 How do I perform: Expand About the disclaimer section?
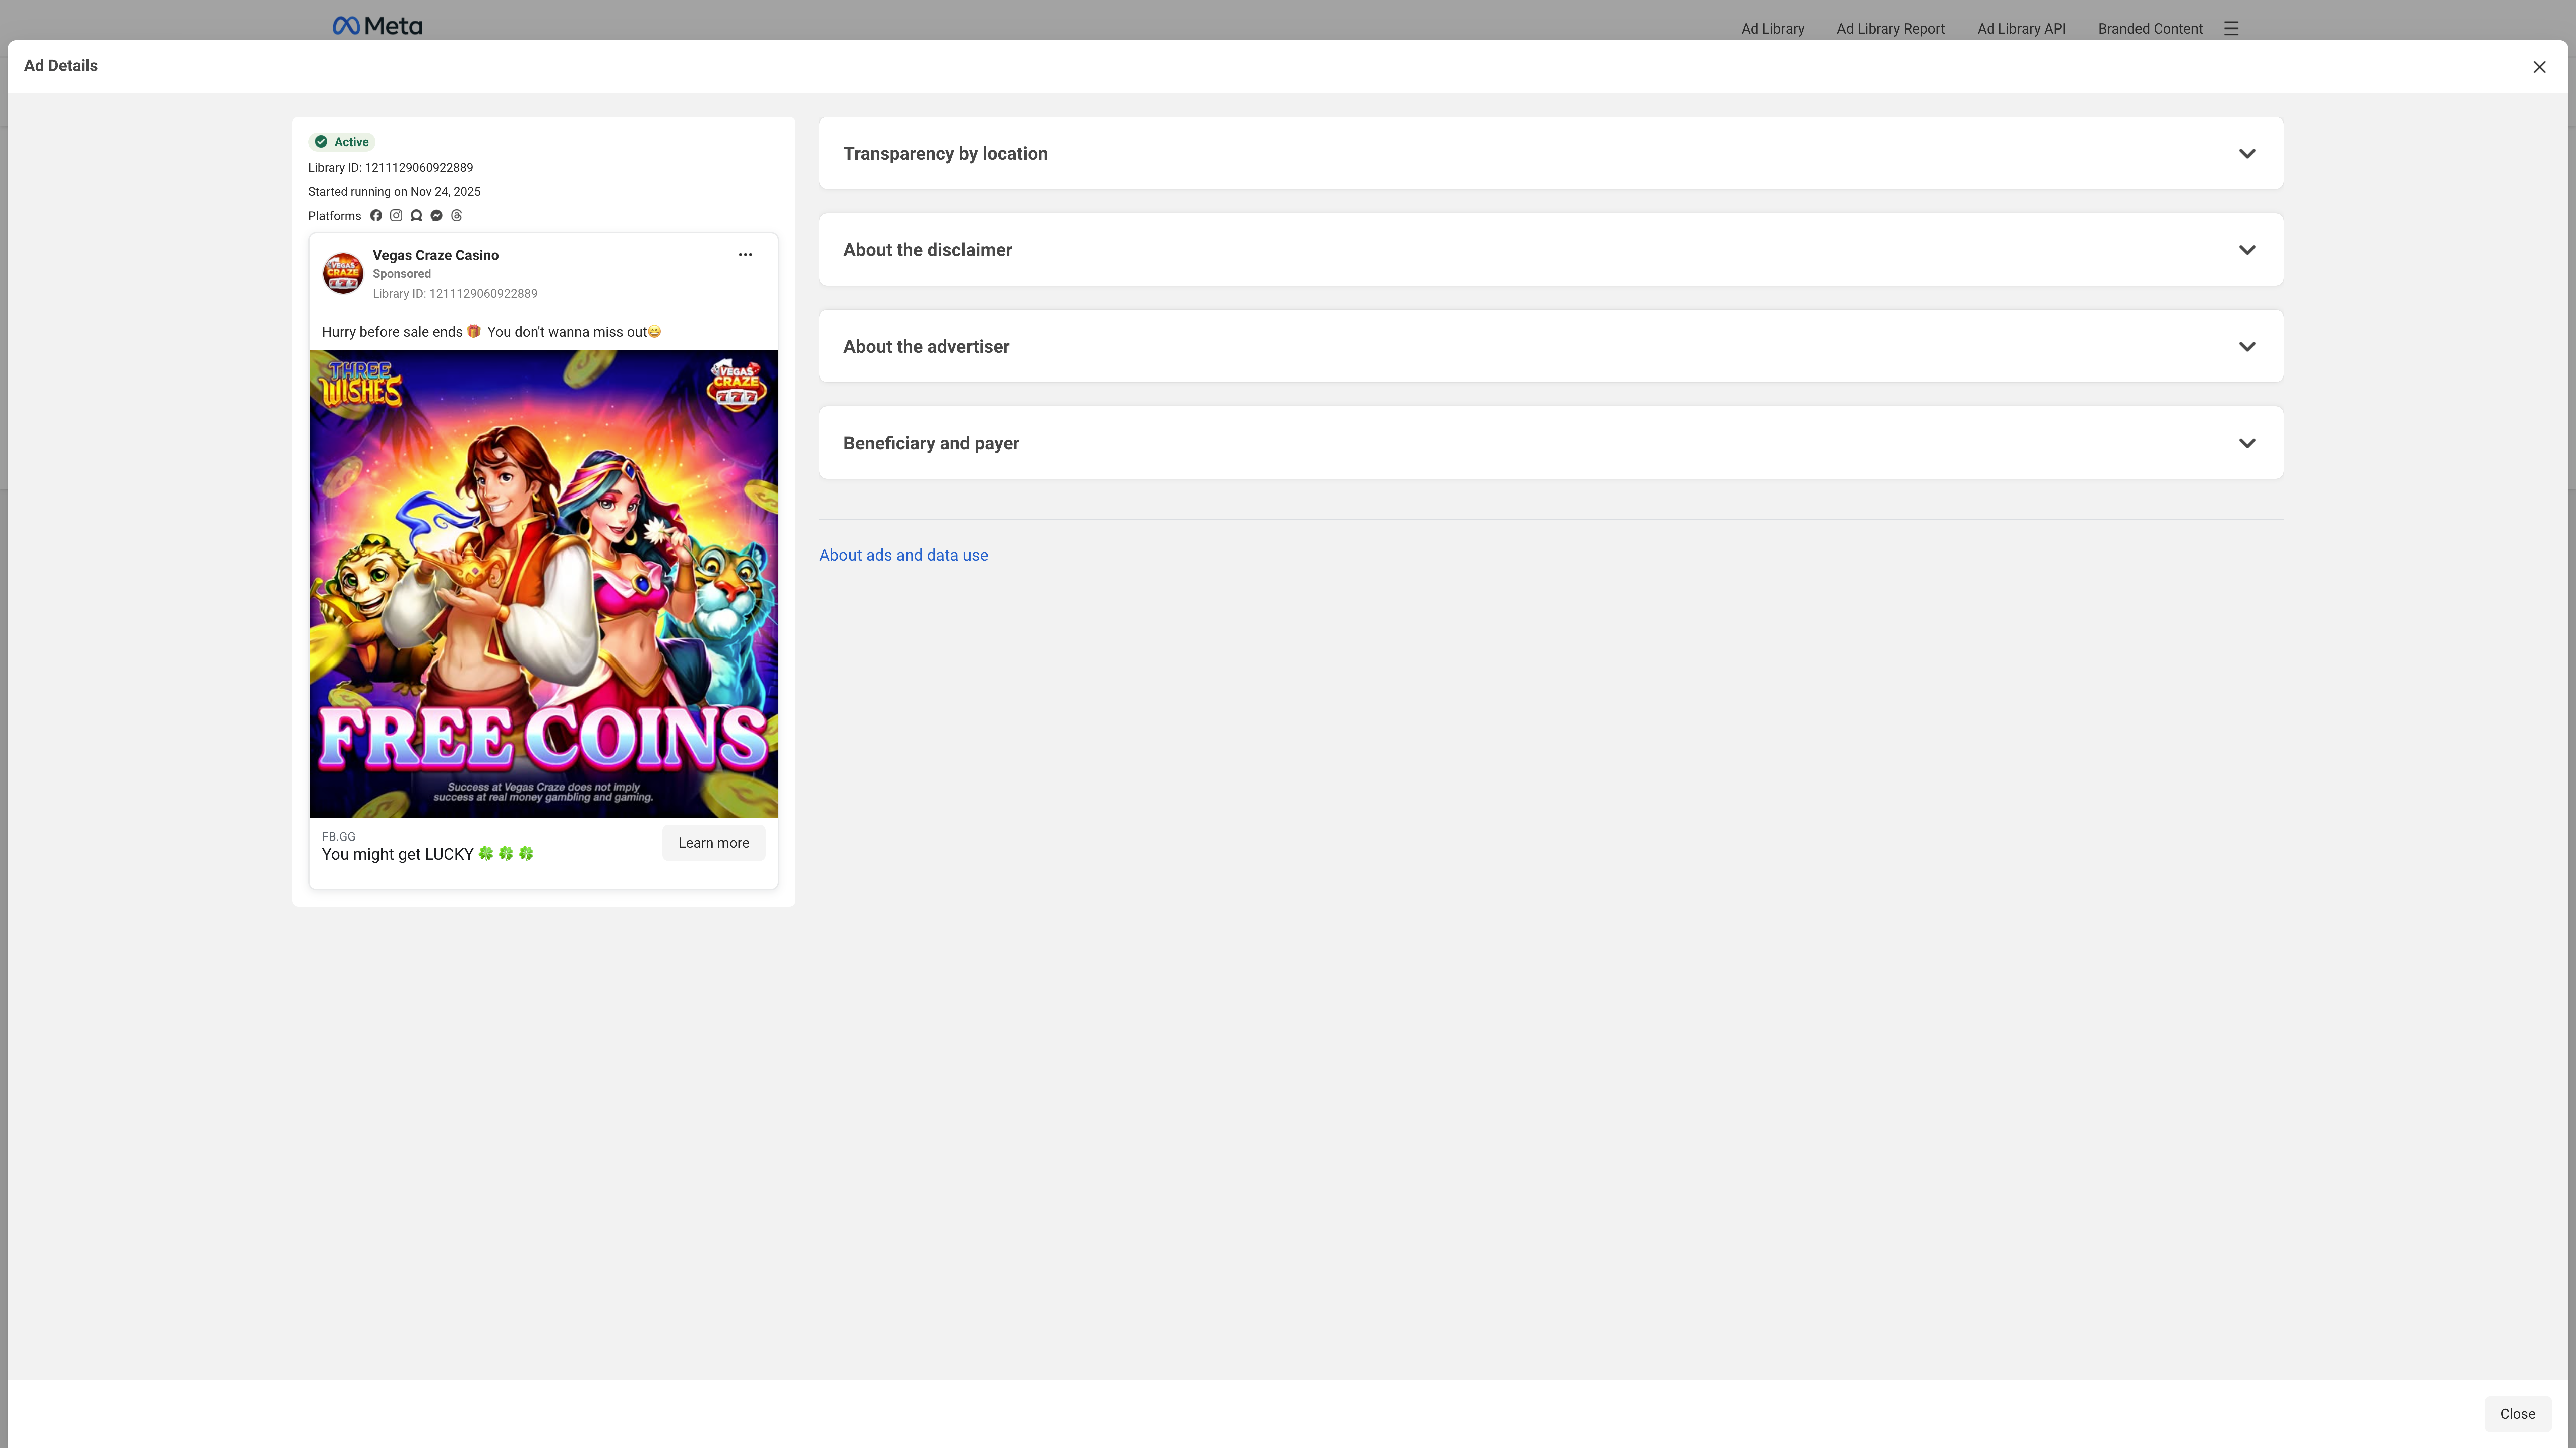pos(1550,250)
